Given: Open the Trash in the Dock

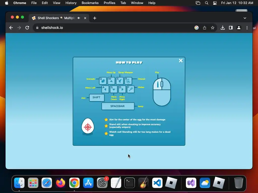Looking at the screenshot, I should (239, 183).
